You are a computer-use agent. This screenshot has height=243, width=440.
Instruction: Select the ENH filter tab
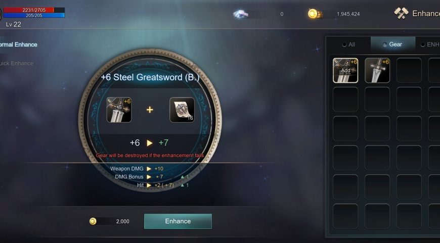(x=429, y=44)
